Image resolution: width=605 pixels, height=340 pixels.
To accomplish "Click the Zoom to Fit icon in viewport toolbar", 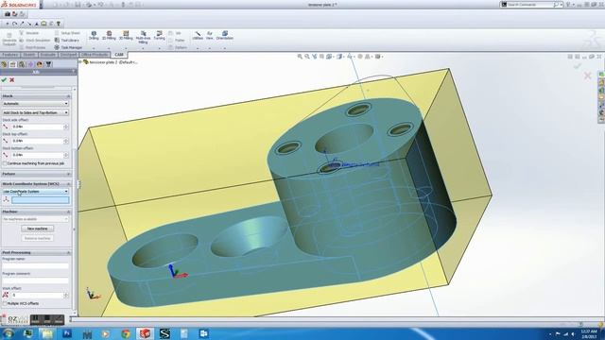I will (x=300, y=57).
